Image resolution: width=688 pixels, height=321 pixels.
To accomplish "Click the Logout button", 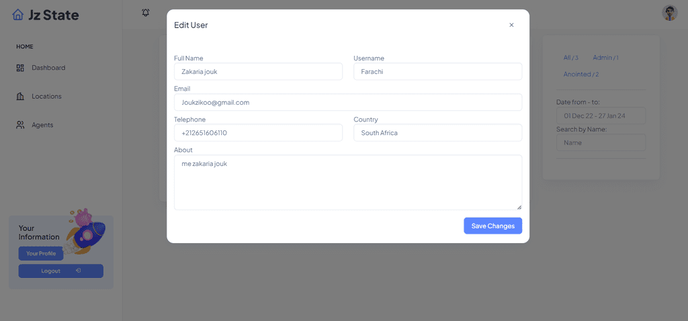I will tap(60, 271).
